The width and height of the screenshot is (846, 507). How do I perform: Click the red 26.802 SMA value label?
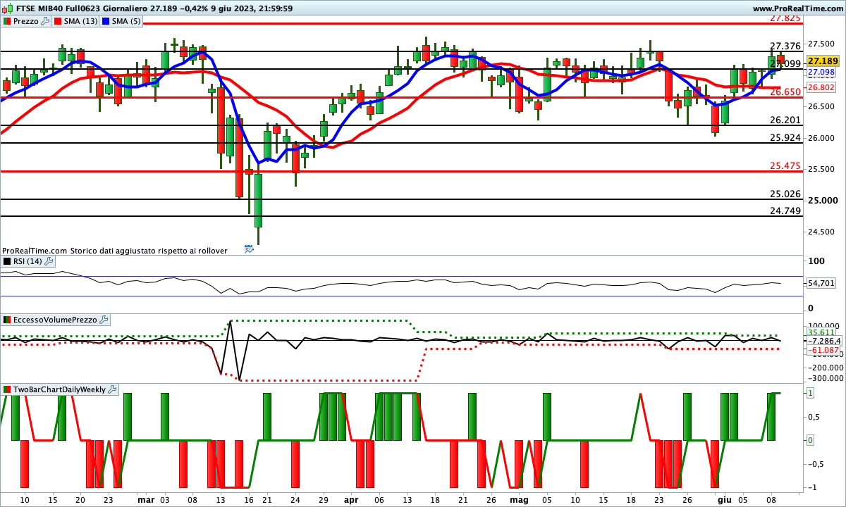[x=821, y=87]
